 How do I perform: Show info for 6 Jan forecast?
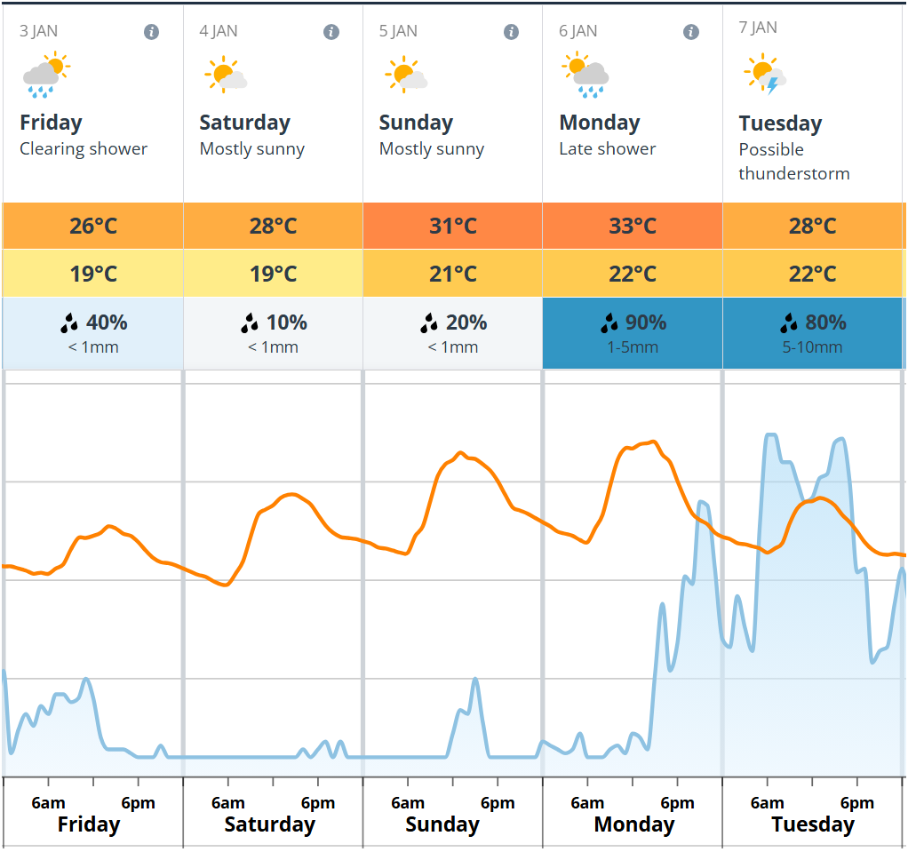pyautogui.click(x=691, y=32)
